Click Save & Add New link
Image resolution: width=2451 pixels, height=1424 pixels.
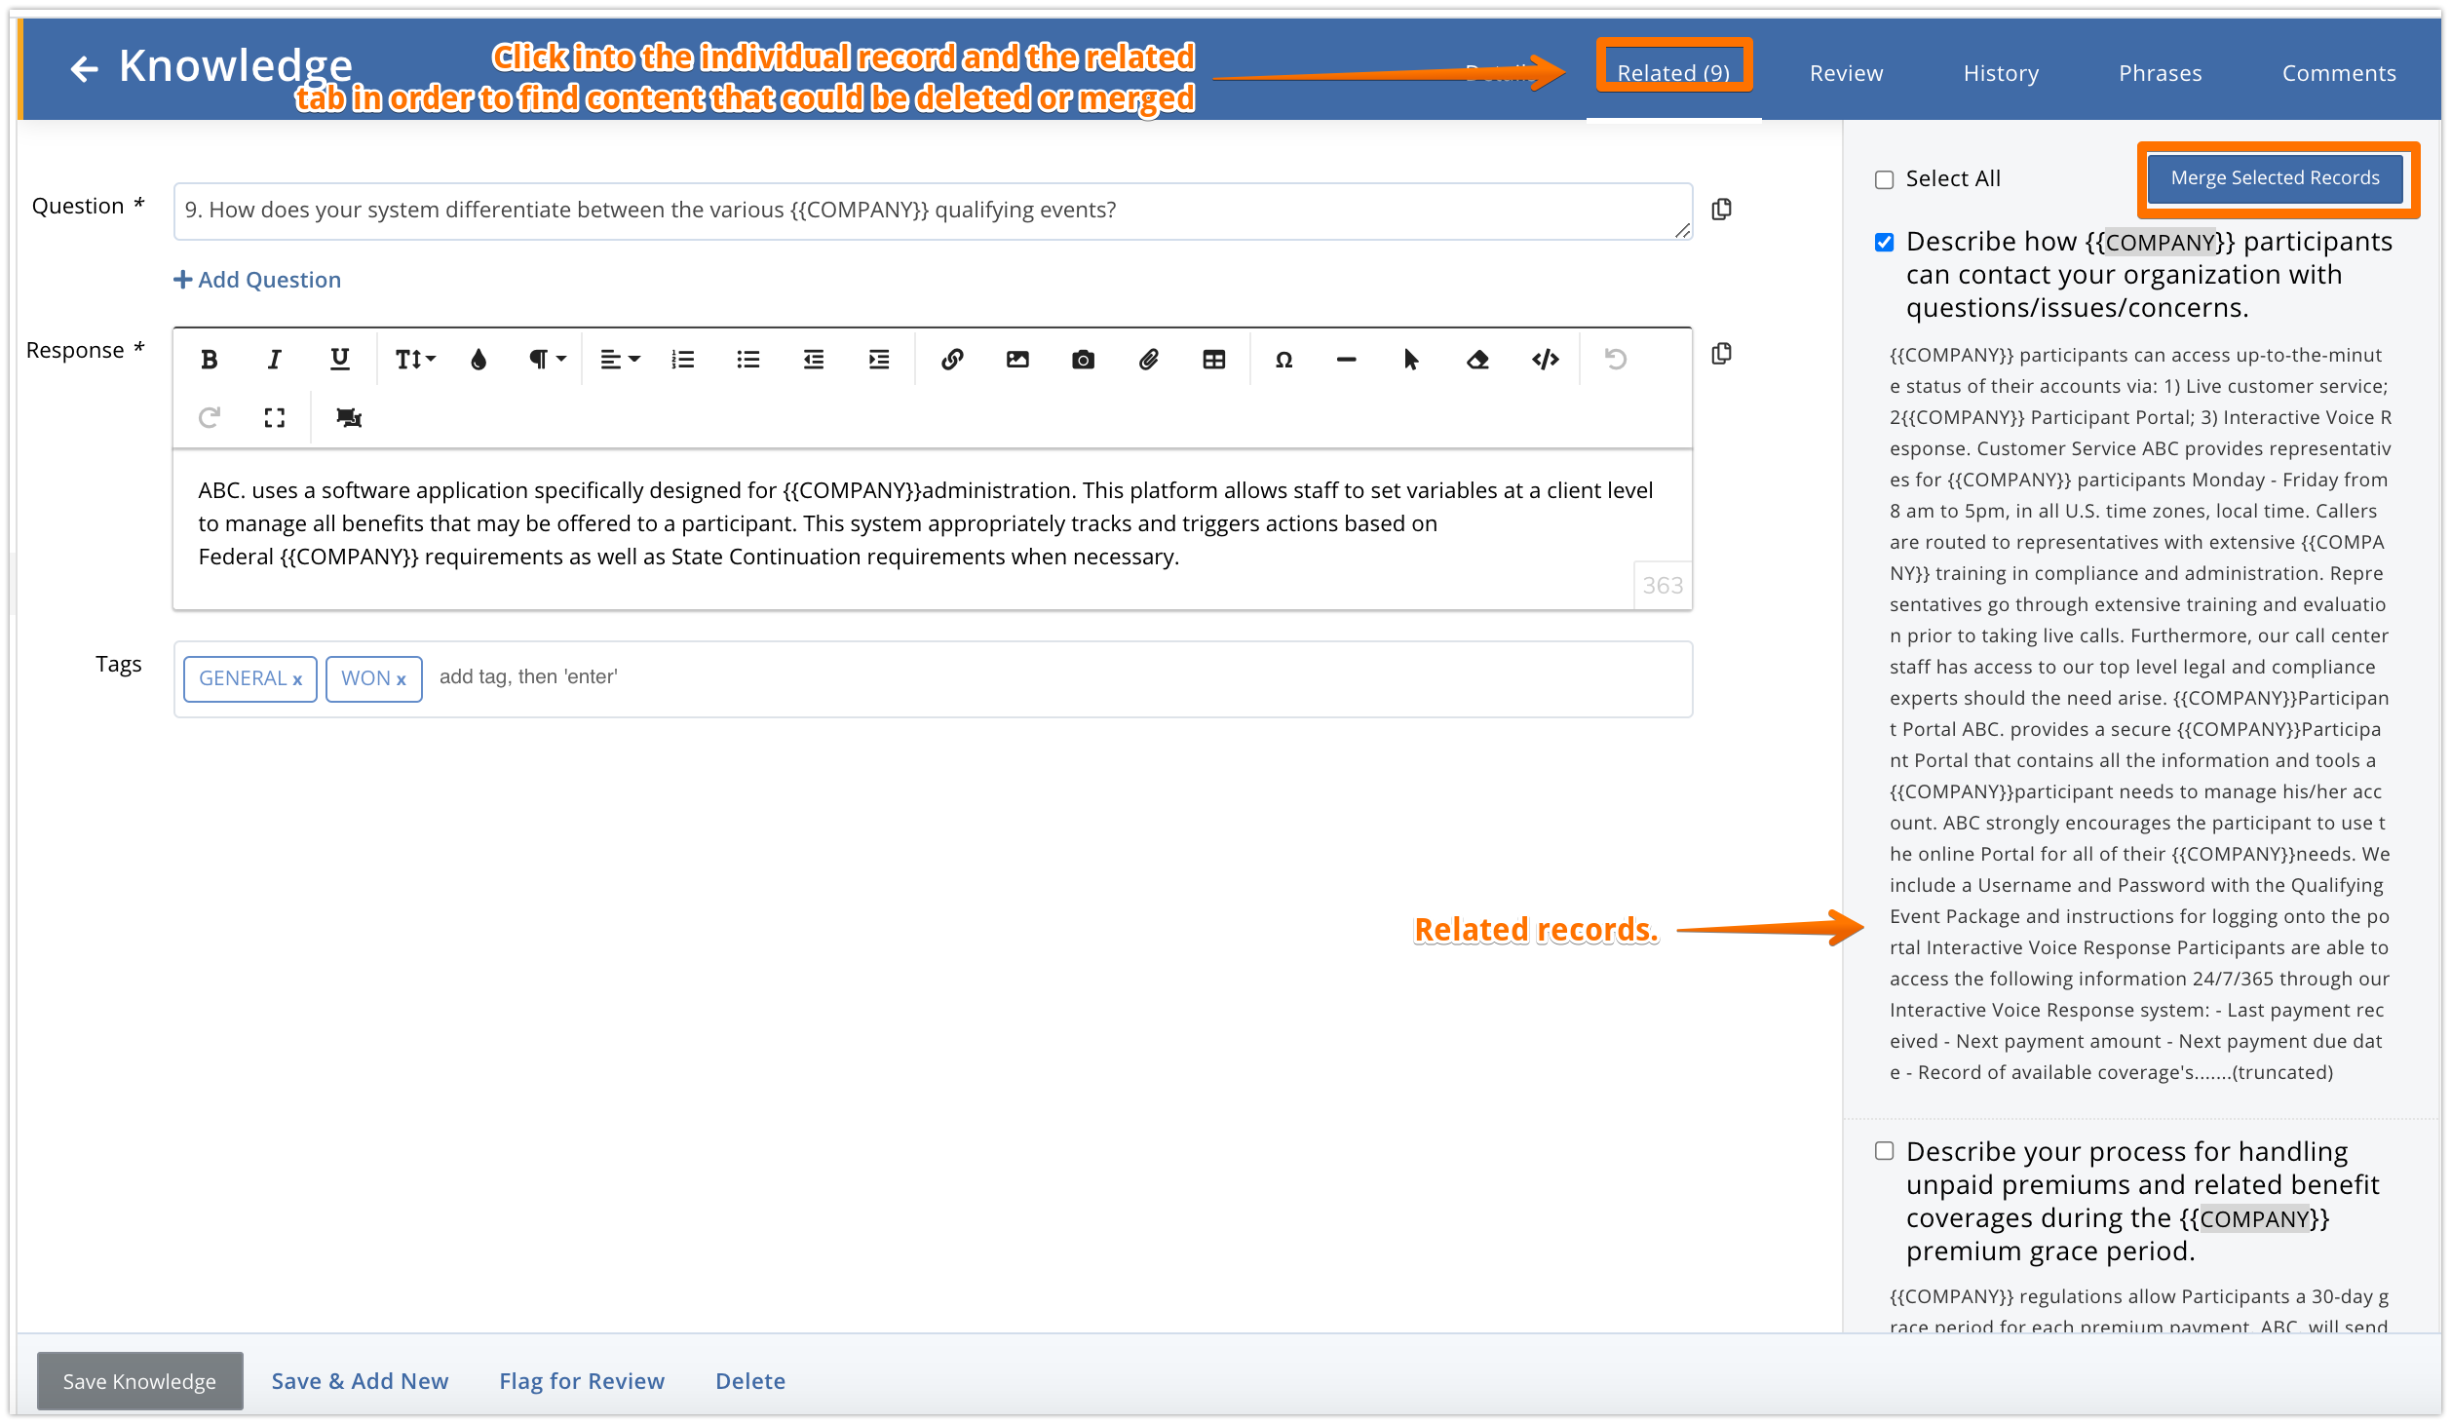[x=360, y=1381]
